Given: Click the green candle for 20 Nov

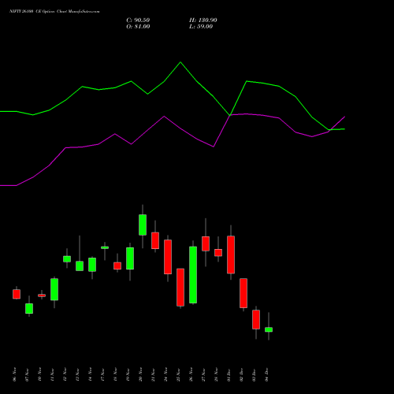Looking at the screenshot, I should pos(143,225).
